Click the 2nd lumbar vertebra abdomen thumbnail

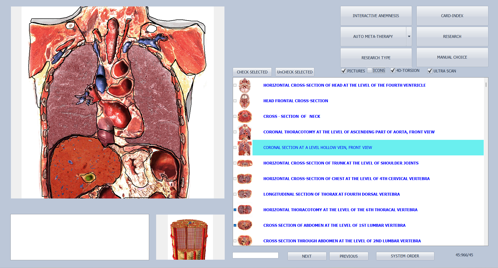click(x=245, y=240)
